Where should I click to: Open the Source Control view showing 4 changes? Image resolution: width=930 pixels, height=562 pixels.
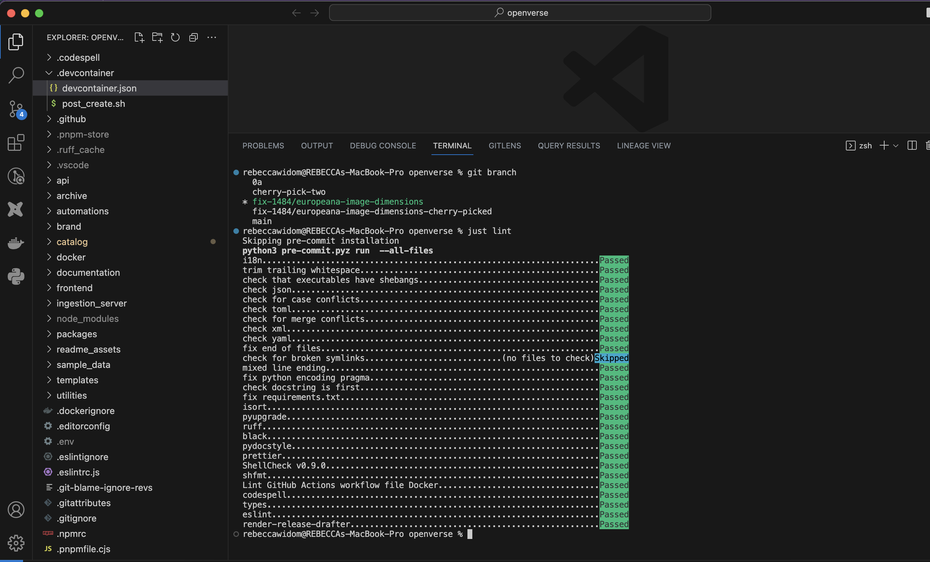click(x=16, y=109)
